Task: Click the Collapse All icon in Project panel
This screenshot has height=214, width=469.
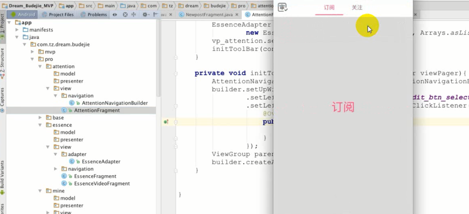Action: coord(133,15)
